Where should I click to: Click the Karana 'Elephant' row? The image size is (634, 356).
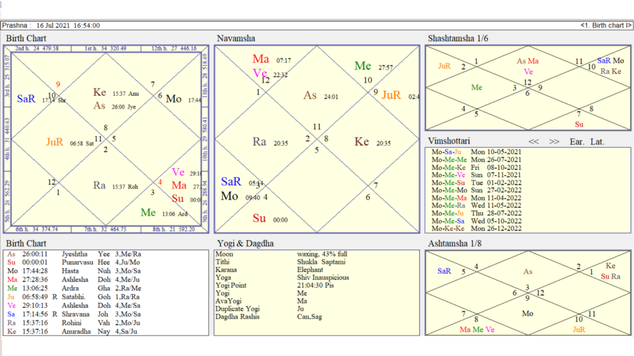269,269
